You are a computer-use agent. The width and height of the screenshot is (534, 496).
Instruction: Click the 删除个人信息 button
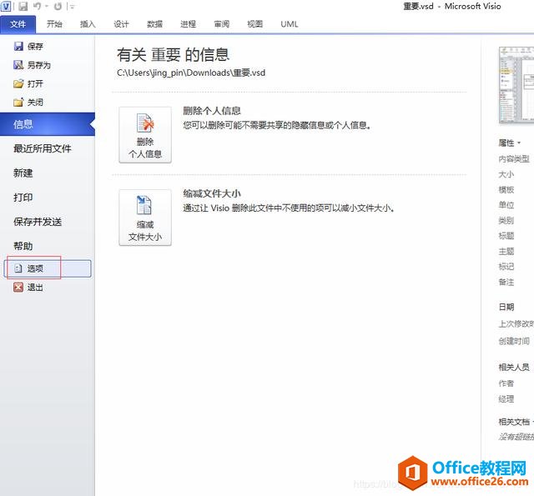coord(145,135)
